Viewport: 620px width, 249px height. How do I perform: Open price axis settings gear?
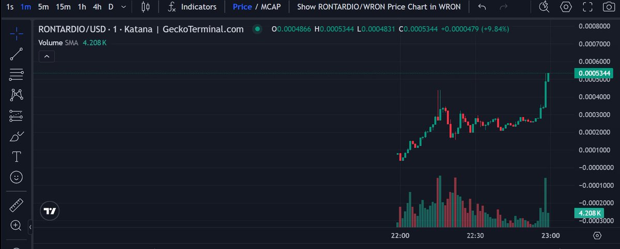tap(597, 236)
